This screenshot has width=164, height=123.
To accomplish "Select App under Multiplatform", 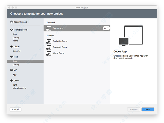I will coord(15,34).
